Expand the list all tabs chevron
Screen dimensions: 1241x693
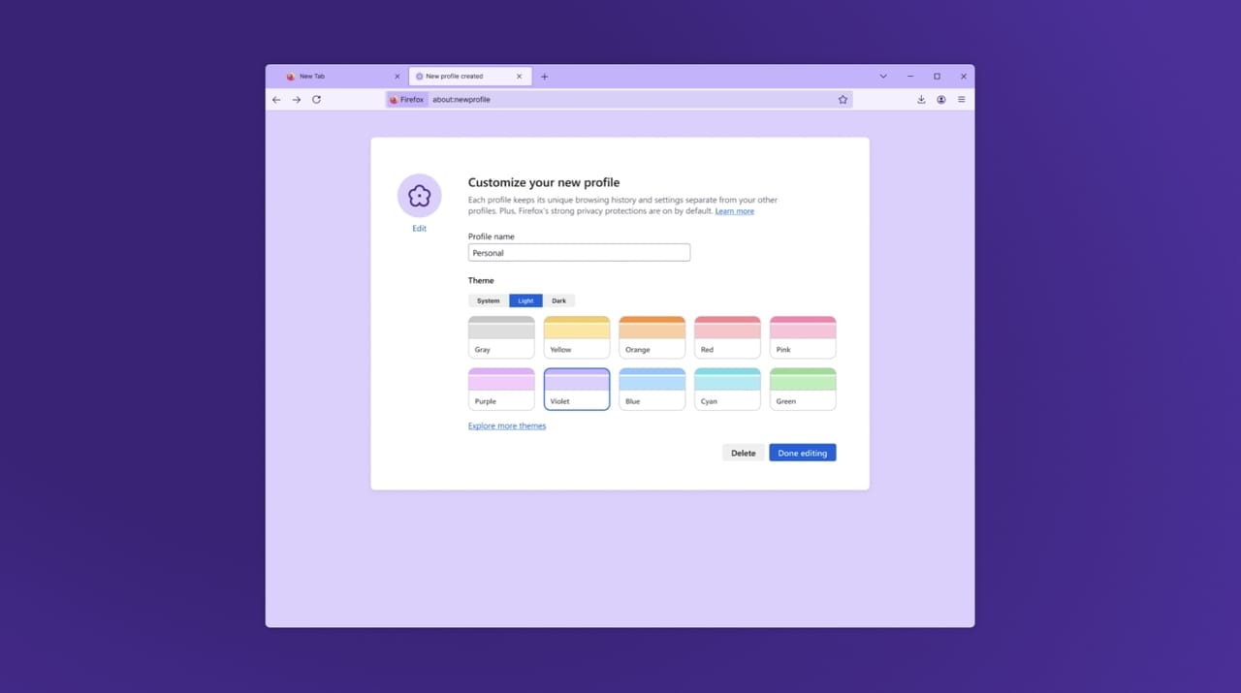pyautogui.click(x=883, y=77)
